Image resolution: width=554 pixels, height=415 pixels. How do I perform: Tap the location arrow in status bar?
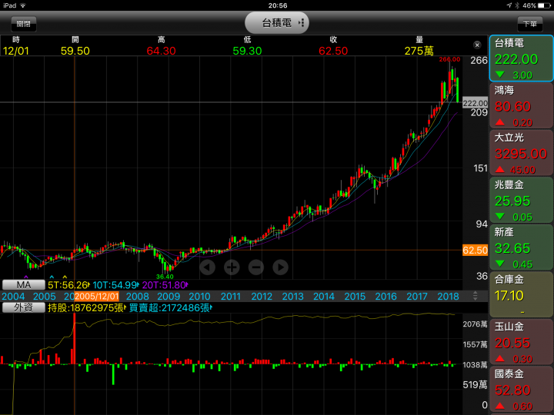click(509, 5)
